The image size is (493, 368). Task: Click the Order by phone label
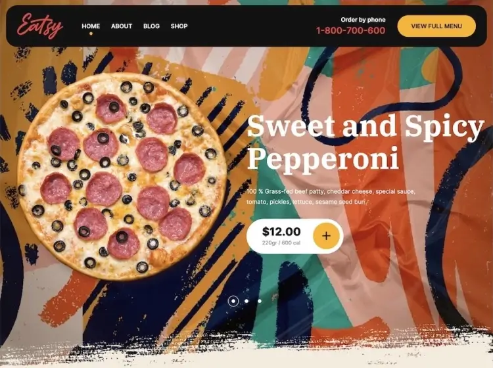click(x=363, y=20)
